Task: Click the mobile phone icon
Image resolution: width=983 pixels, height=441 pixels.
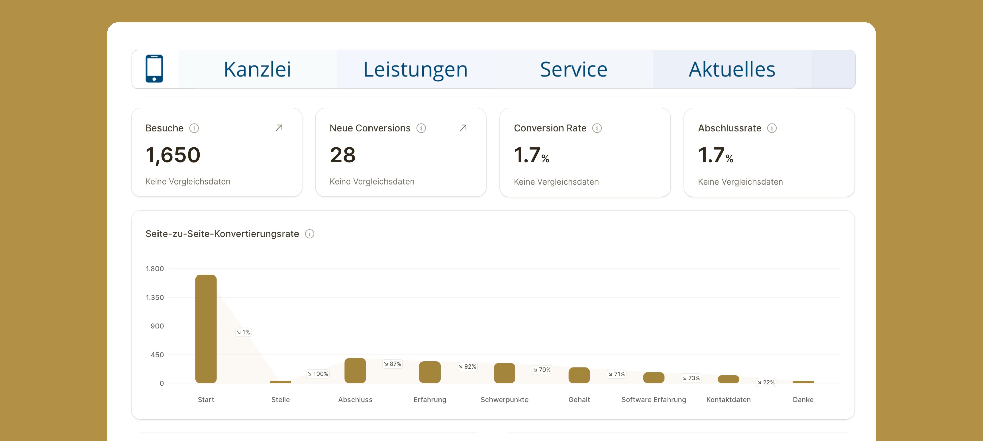Action: 154,69
